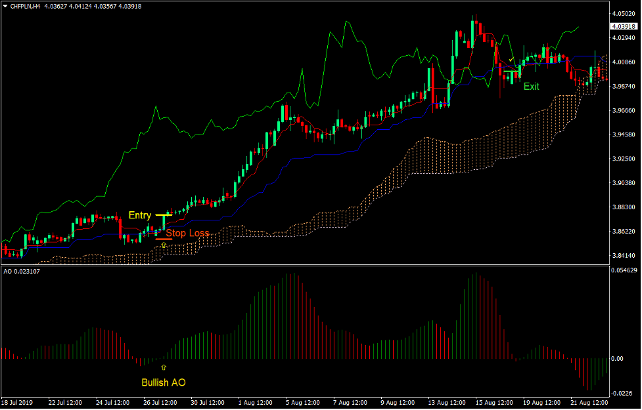This screenshot has width=642, height=410.
Task: Select the orange Stop Loss line
Action: [x=165, y=239]
